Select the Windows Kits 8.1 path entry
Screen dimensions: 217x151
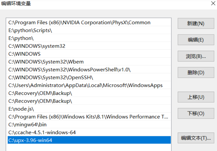click(x=88, y=117)
